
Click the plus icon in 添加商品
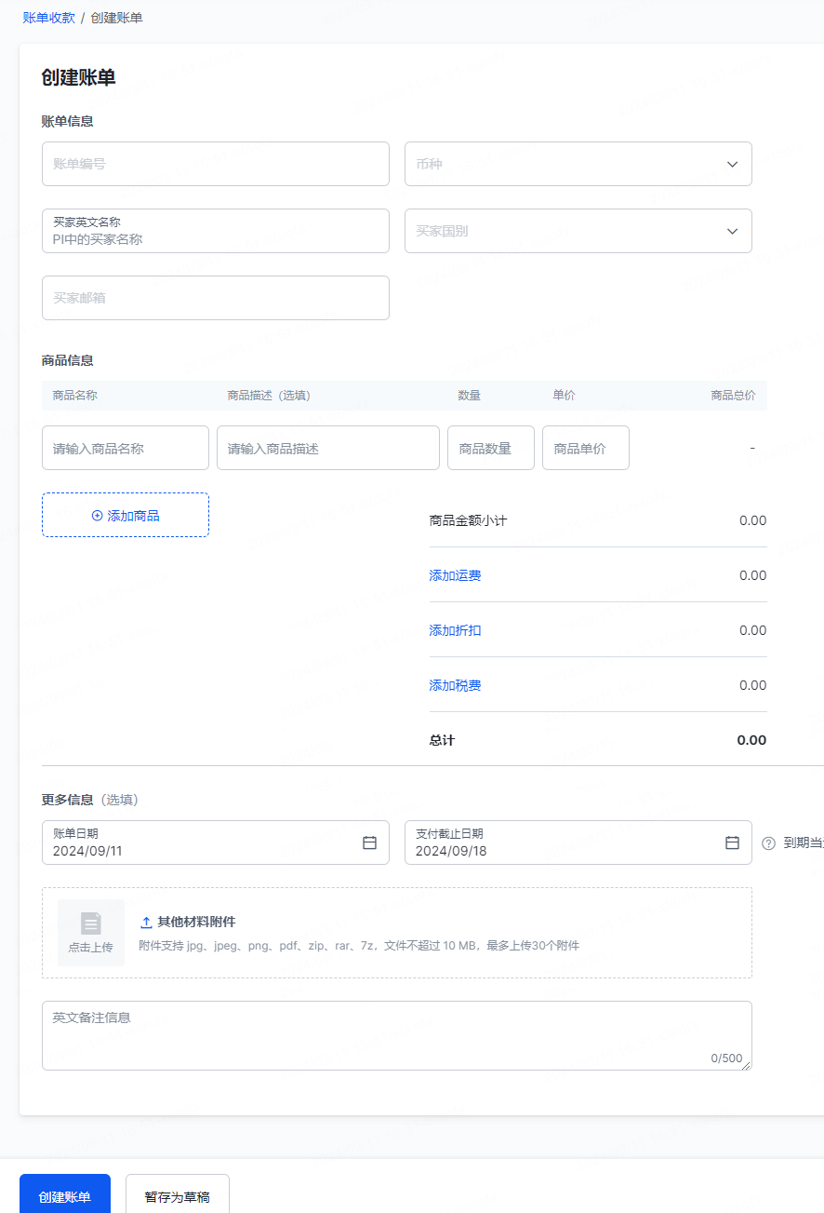tap(98, 515)
